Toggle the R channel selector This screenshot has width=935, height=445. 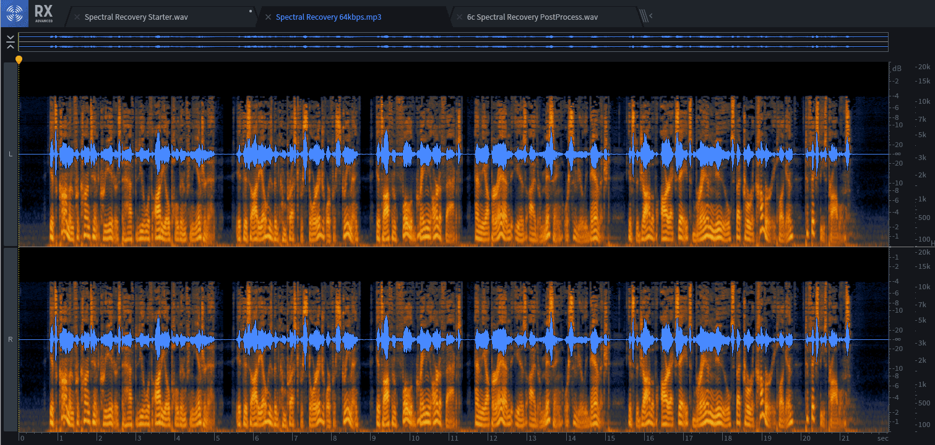[11, 340]
